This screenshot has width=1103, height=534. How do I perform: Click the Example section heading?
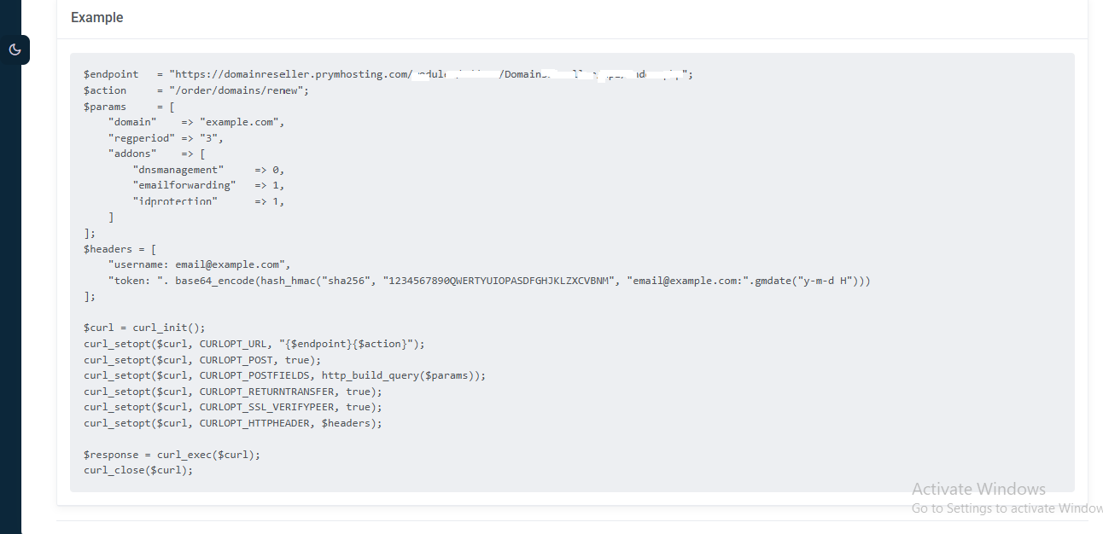point(96,18)
